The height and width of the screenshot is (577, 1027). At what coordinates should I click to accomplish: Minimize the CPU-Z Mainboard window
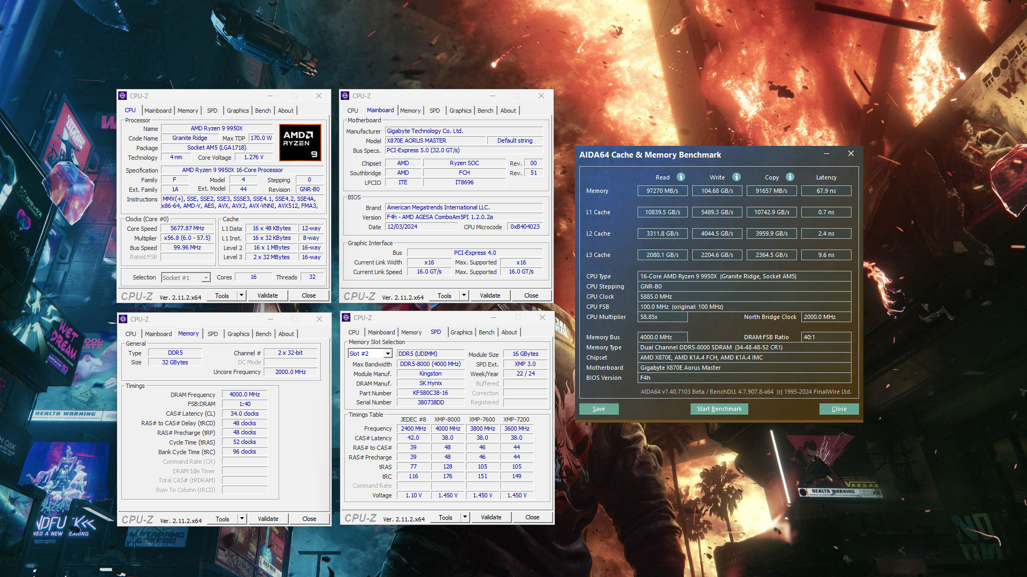pos(492,96)
